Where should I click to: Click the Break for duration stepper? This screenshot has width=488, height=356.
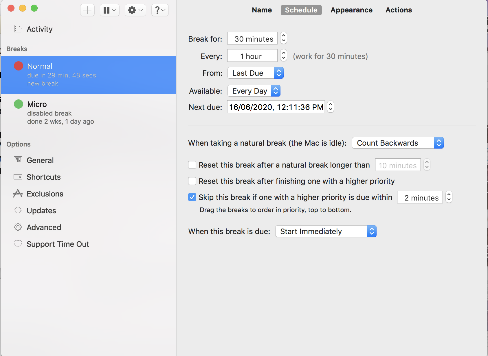point(284,38)
